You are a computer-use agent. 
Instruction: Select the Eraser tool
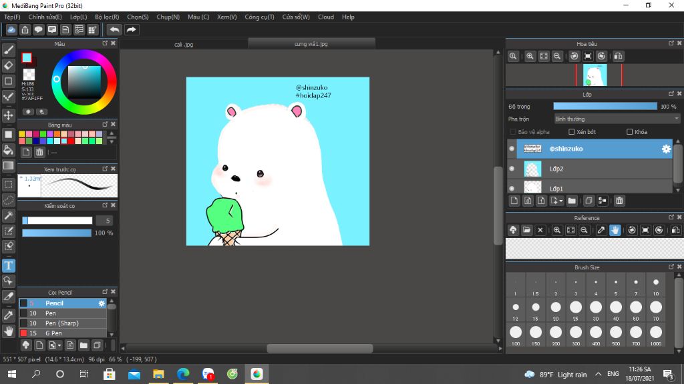coord(9,65)
